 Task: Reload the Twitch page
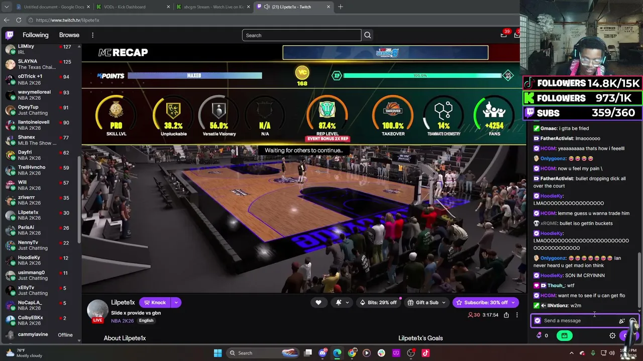[x=19, y=20]
